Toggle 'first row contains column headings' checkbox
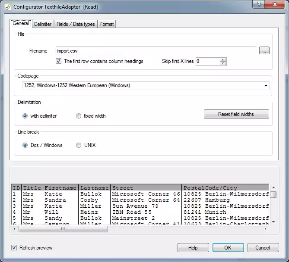 click(x=59, y=61)
